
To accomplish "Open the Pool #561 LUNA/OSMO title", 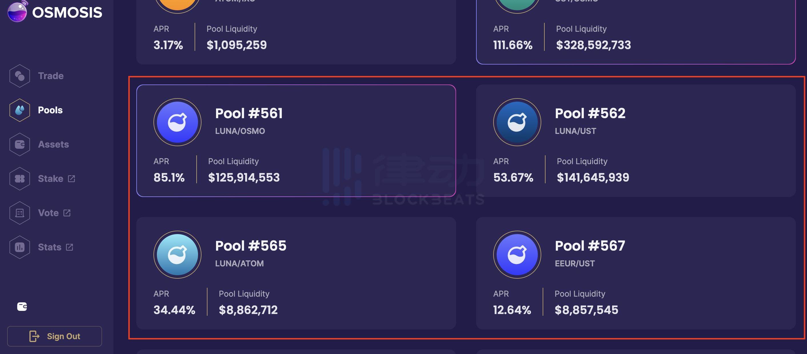I will tap(249, 113).
